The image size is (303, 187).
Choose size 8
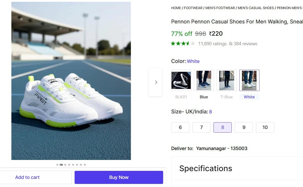pos(223,127)
